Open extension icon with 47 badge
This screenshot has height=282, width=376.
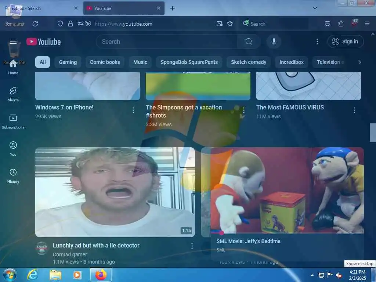click(354, 23)
